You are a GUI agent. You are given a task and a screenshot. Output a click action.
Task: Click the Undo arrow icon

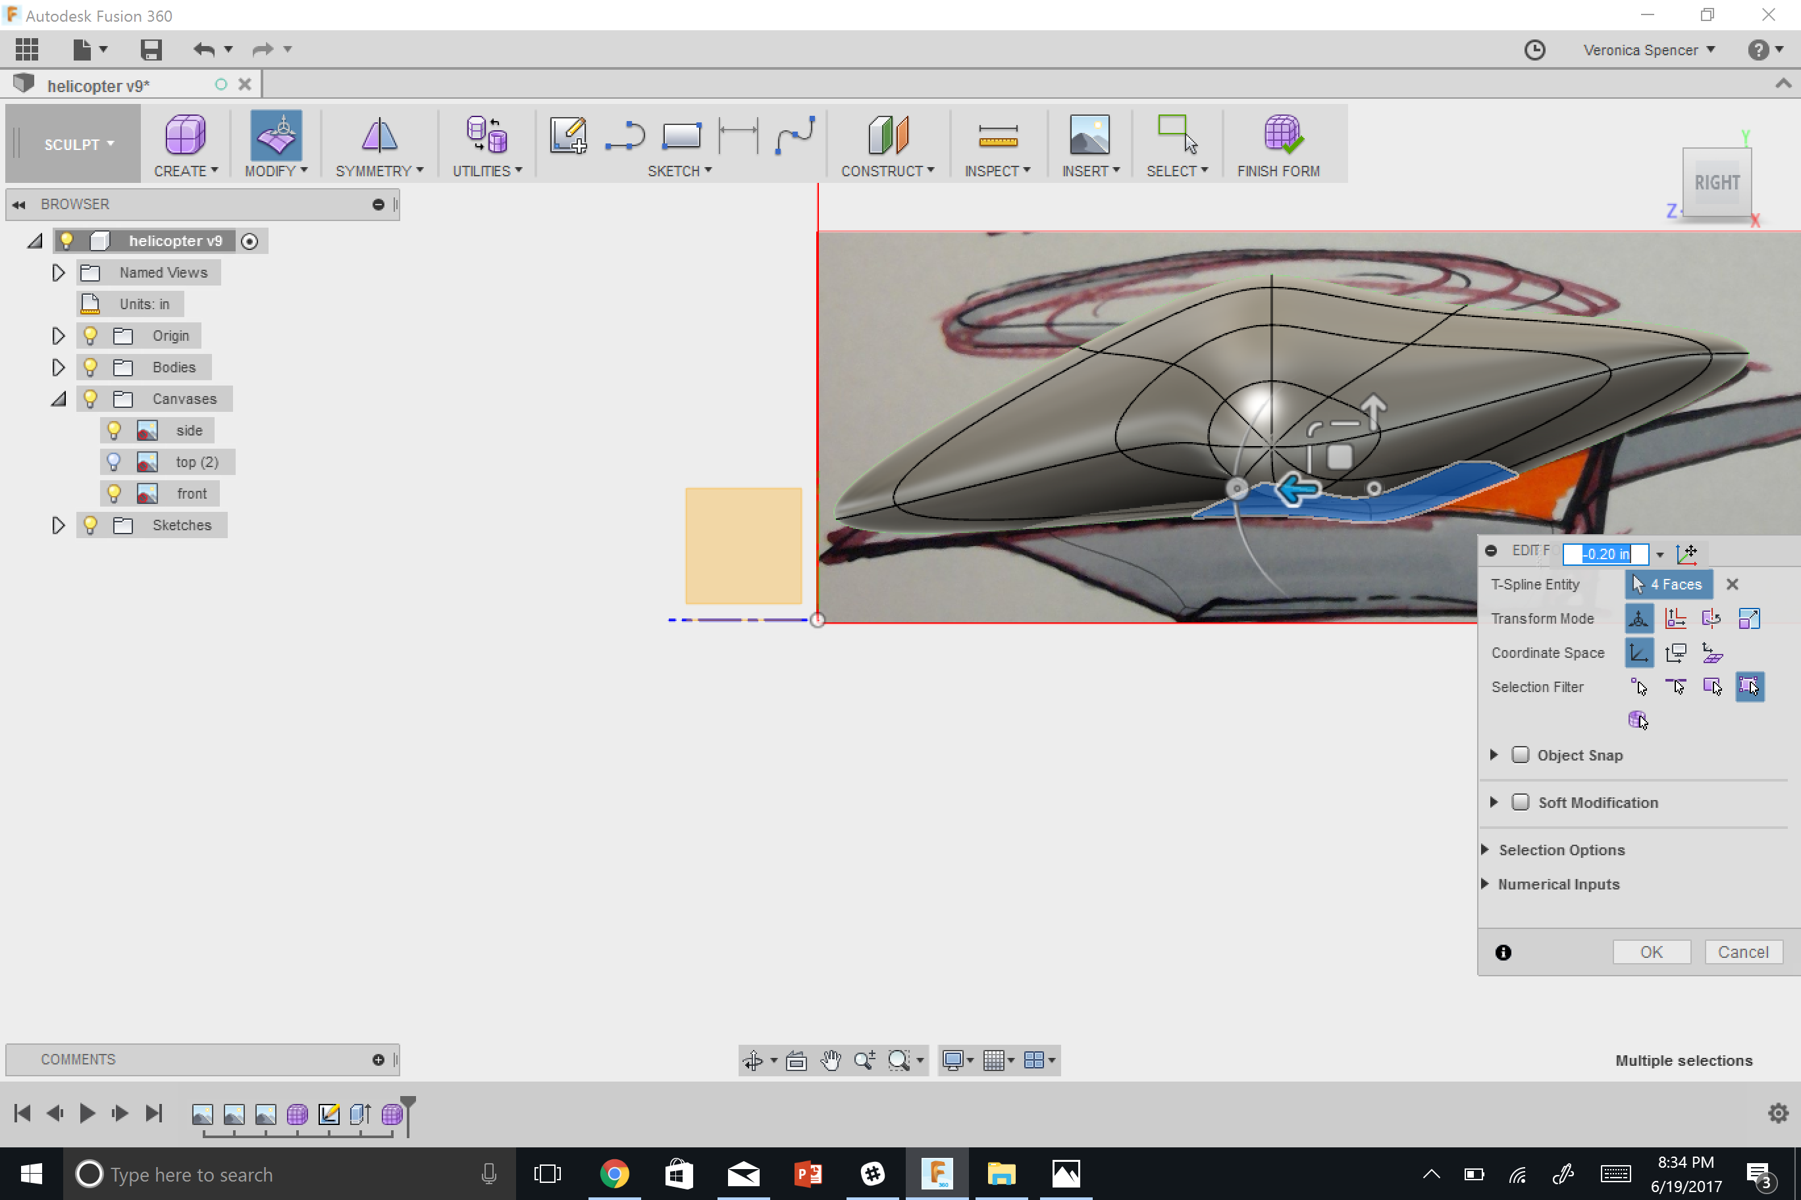tap(203, 50)
